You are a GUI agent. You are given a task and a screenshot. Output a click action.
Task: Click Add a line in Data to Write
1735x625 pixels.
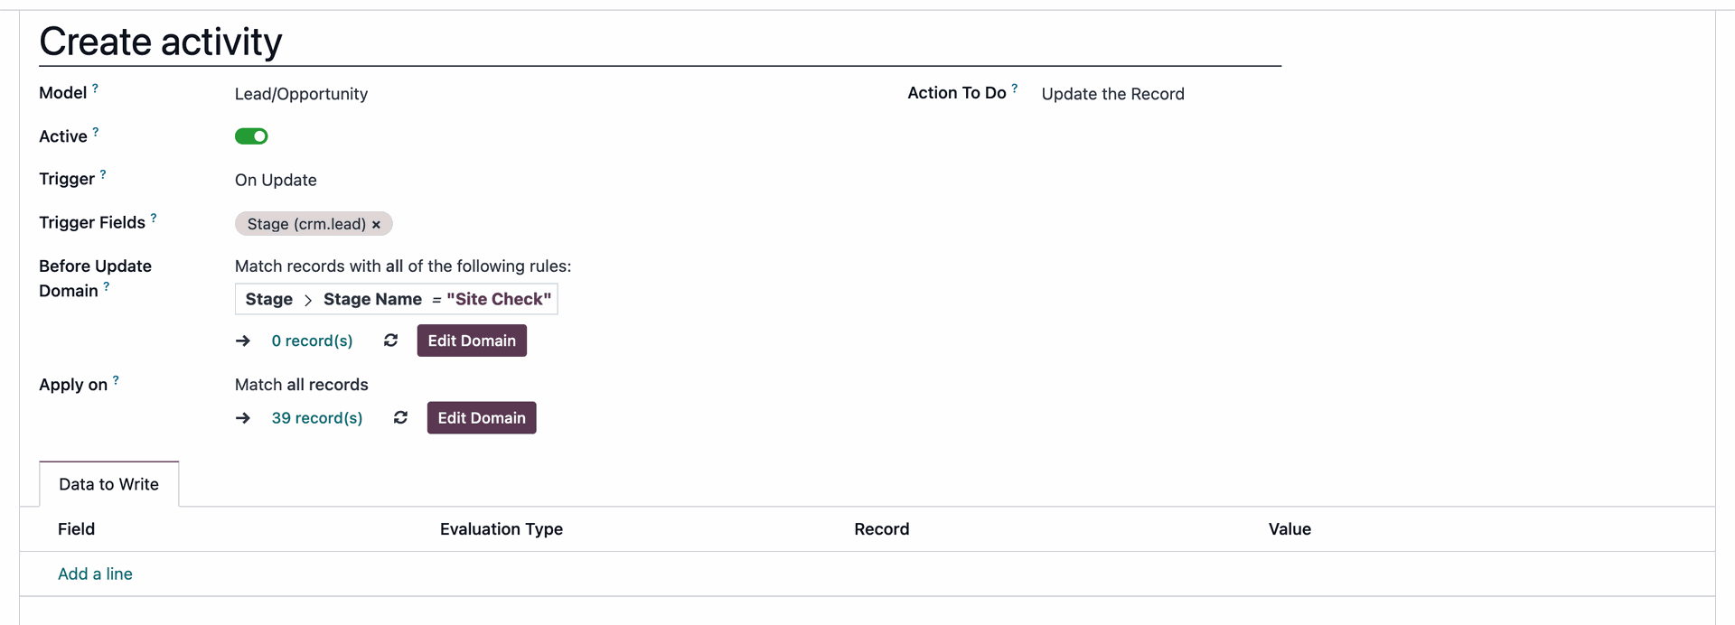(95, 574)
